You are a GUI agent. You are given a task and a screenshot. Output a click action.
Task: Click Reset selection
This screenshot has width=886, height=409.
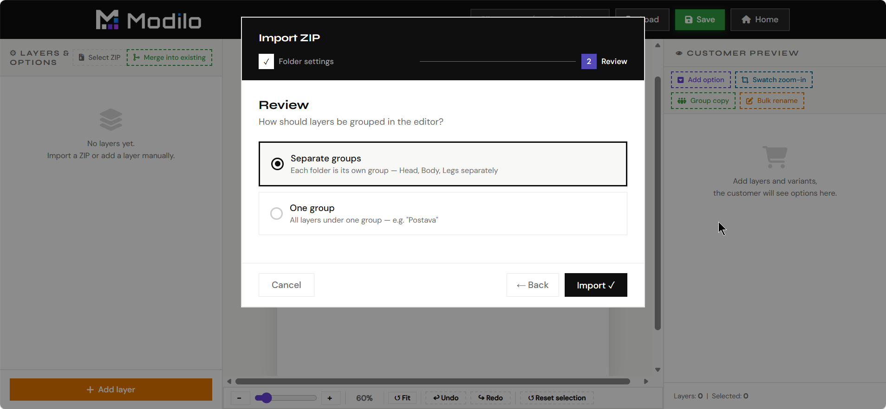coord(557,398)
